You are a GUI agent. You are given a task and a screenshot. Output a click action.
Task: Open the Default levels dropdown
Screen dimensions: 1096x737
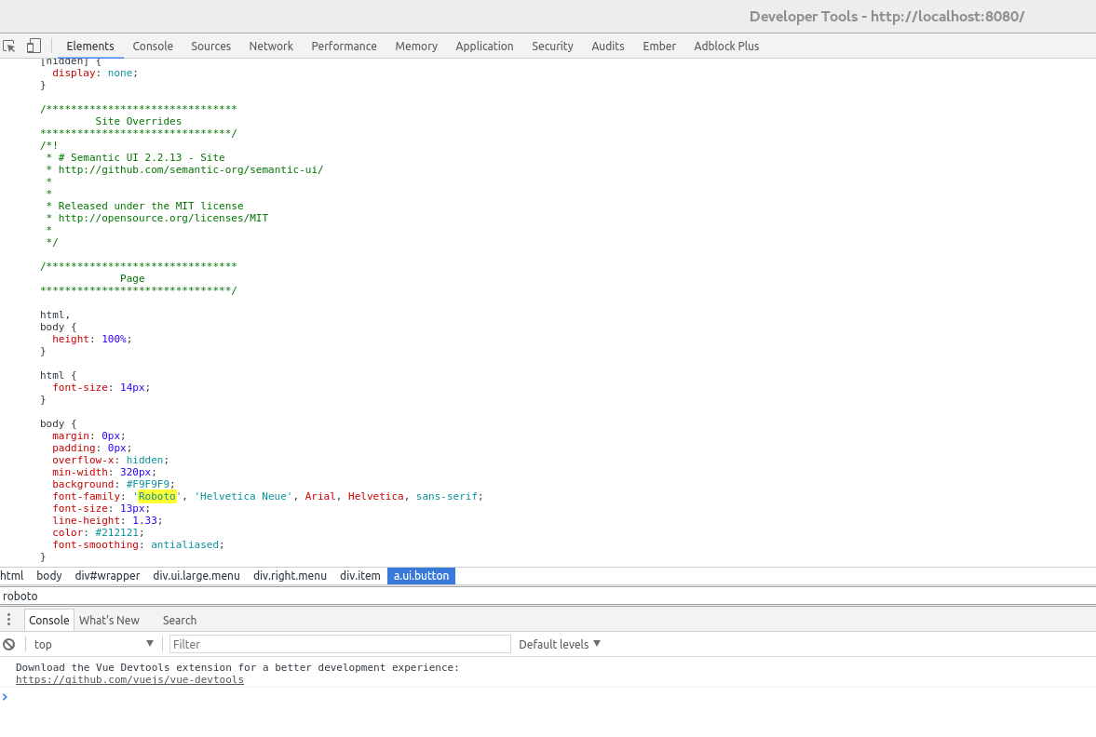(560, 644)
